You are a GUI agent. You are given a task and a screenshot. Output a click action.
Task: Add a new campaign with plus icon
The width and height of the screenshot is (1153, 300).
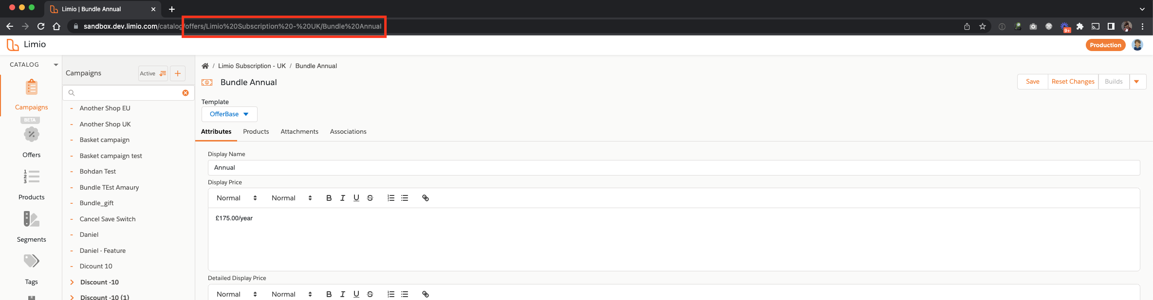click(178, 73)
